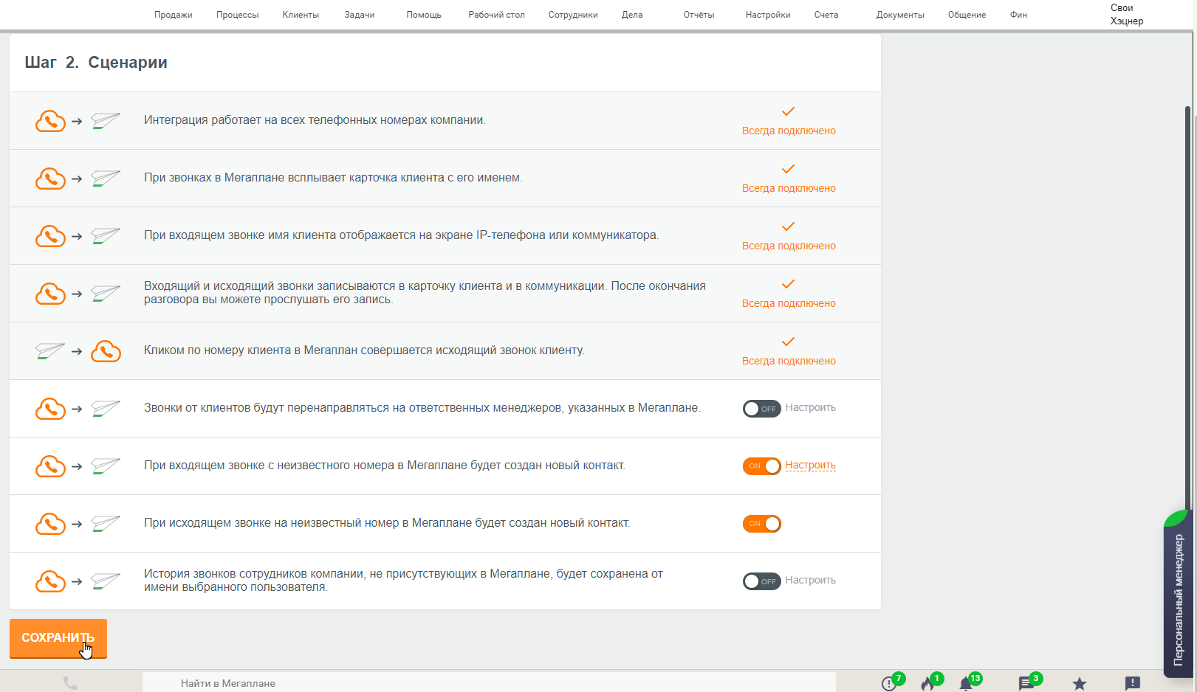
Task: Disable new contact on outgoing unknown call
Action: point(761,524)
